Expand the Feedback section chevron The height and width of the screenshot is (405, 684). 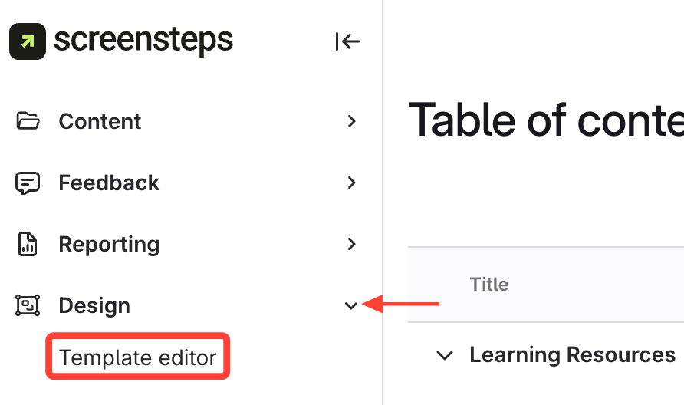[x=351, y=183]
